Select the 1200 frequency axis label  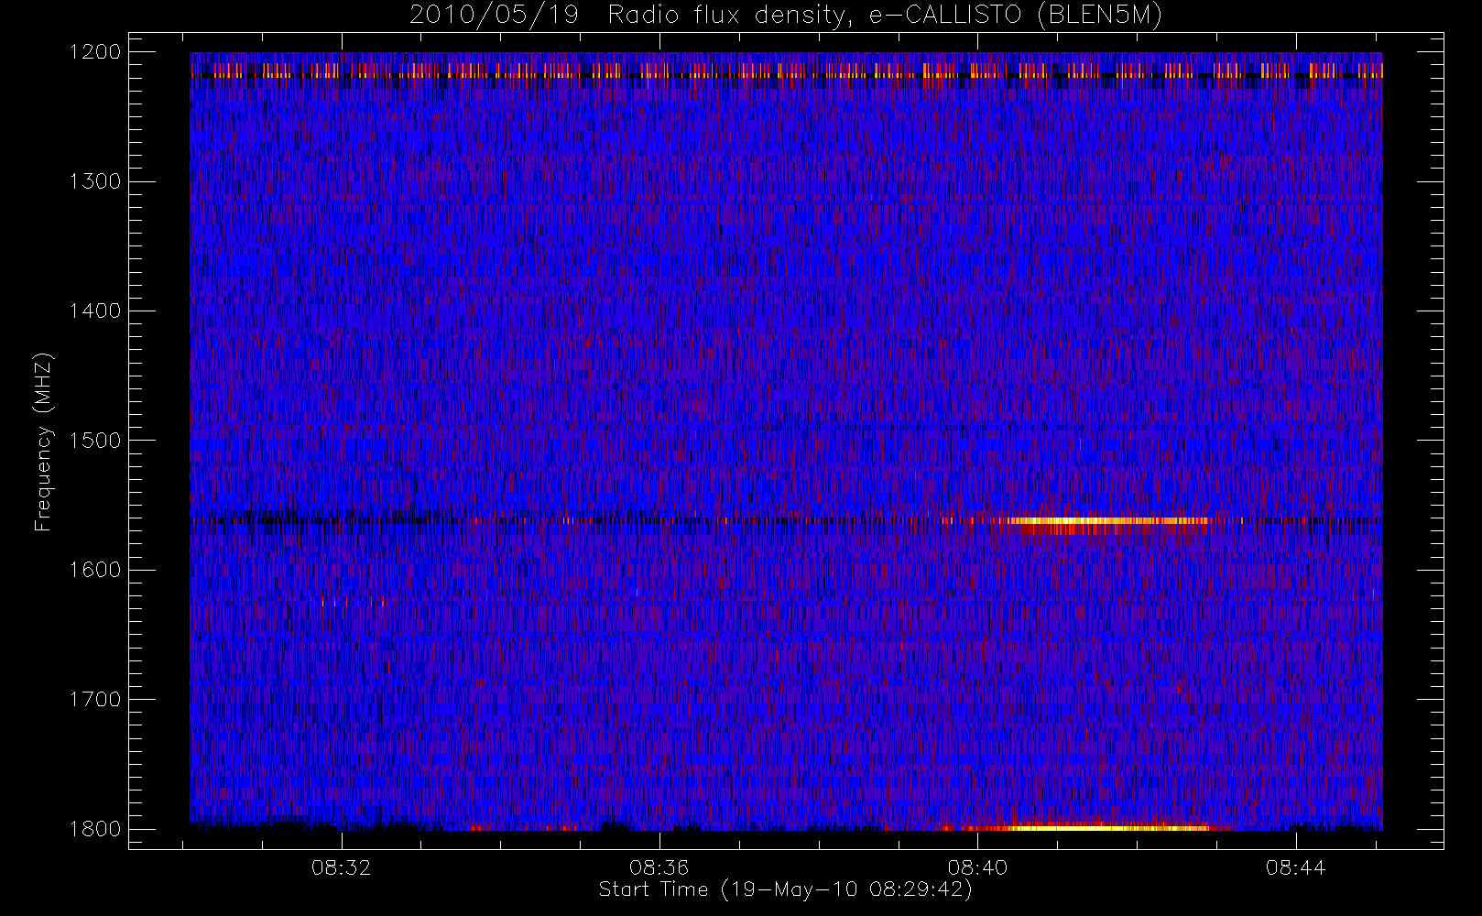coord(95,52)
